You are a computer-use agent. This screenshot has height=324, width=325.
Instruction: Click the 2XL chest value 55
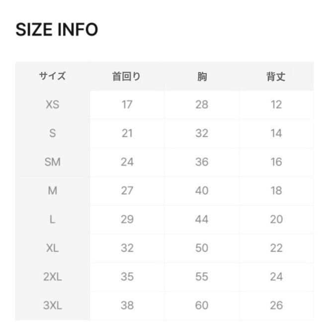(202, 277)
